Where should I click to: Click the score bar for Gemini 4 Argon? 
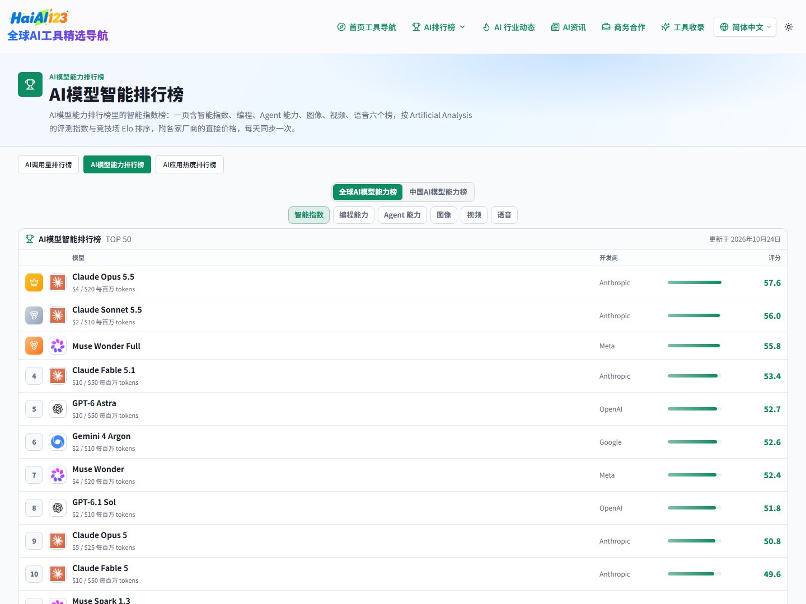pyautogui.click(x=695, y=442)
